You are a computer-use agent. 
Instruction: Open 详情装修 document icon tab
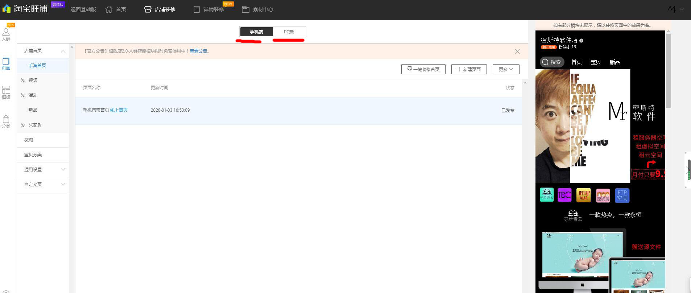196,9
